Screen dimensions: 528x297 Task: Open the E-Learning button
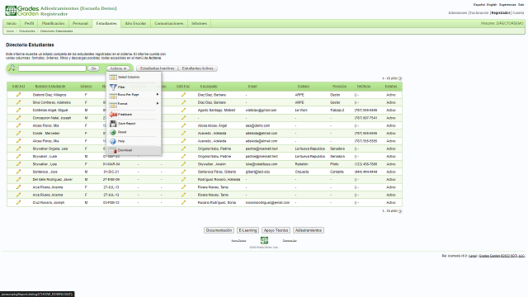pyautogui.click(x=247, y=230)
